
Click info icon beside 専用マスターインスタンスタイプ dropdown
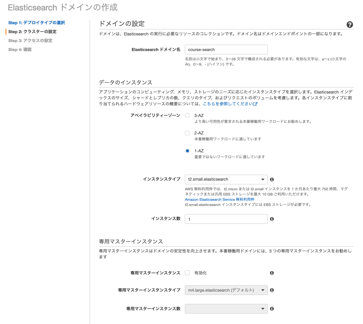[272, 290]
